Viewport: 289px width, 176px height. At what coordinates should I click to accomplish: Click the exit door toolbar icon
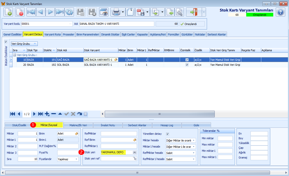pyautogui.click(x=194, y=12)
